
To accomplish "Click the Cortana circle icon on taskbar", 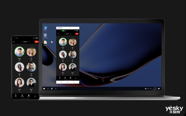I will pyautogui.click(x=48, y=88).
